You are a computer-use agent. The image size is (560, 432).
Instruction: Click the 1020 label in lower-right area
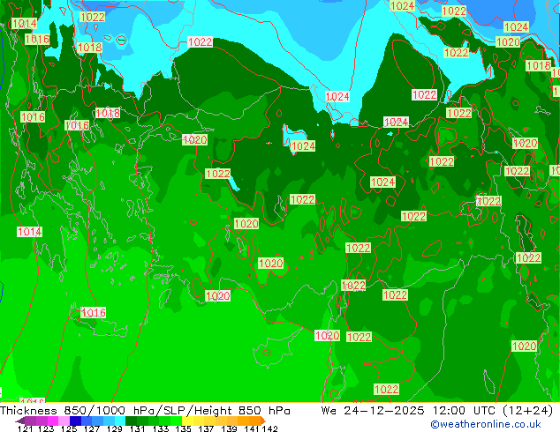pos(524,346)
